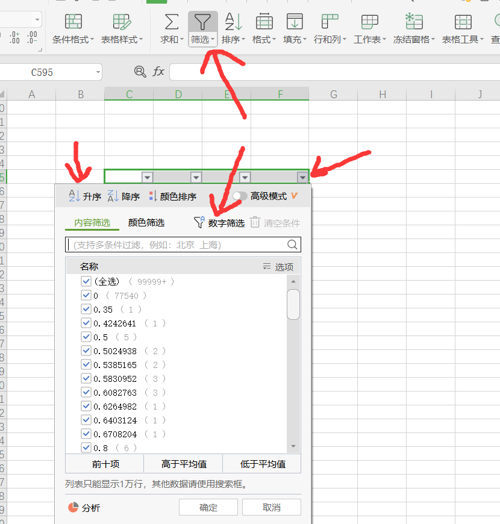
Task: Click the Worksheet (工作表) icon
Action: click(x=370, y=22)
